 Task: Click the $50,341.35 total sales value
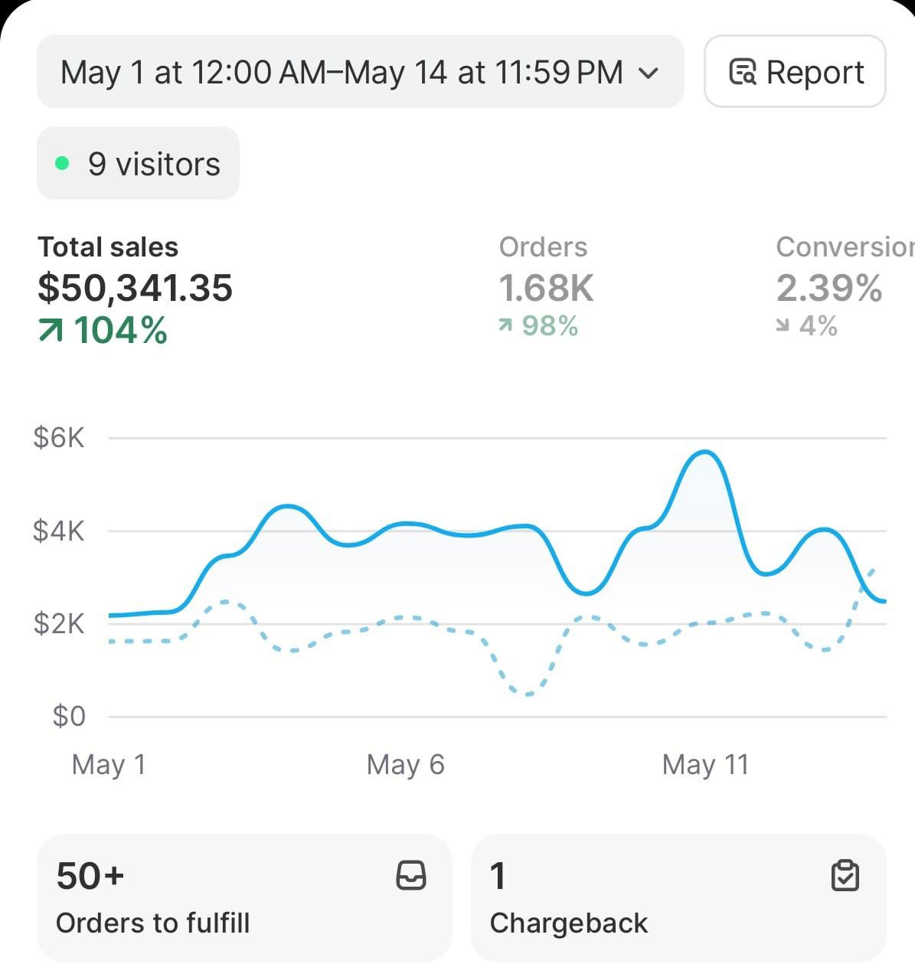(x=135, y=288)
